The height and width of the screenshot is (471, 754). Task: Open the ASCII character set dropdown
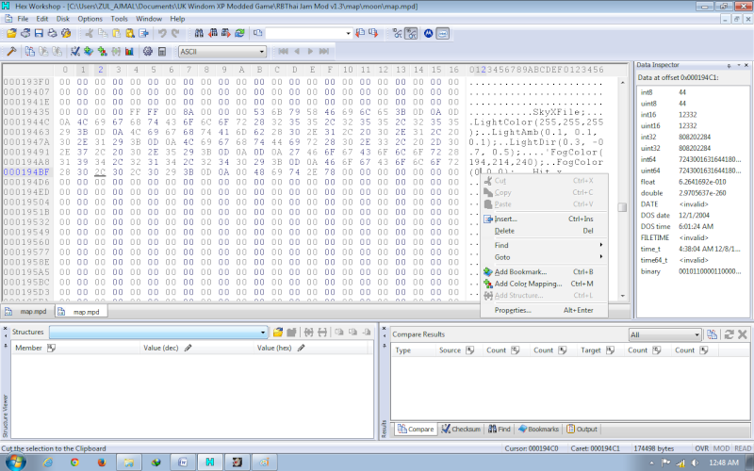tap(262, 52)
